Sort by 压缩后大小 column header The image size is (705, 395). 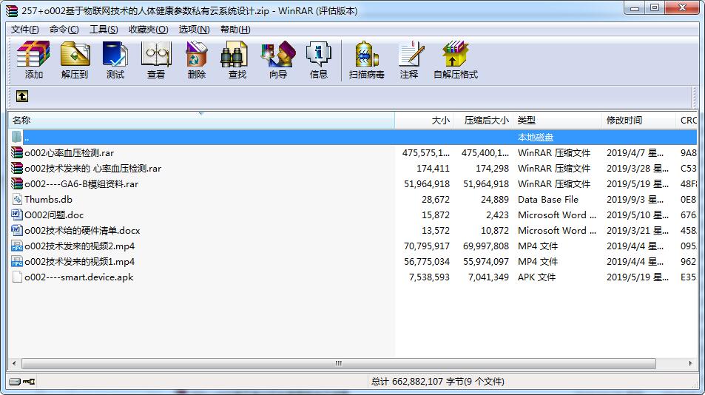pyautogui.click(x=483, y=121)
